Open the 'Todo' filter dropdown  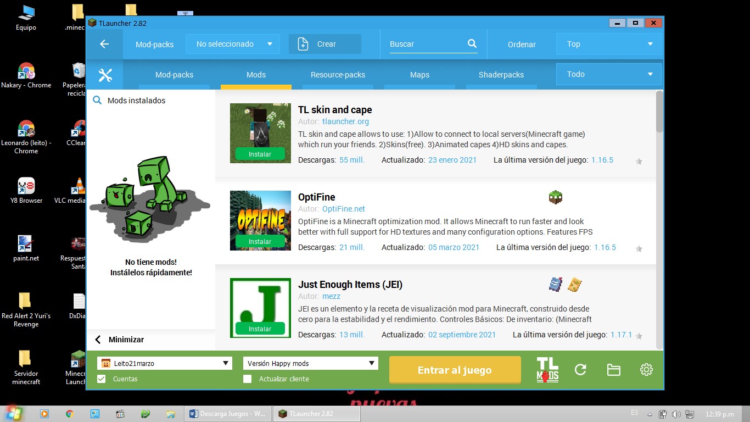pyautogui.click(x=609, y=74)
